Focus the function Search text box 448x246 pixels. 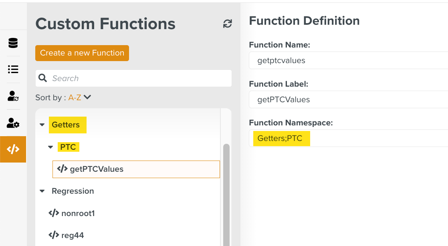tap(138, 78)
